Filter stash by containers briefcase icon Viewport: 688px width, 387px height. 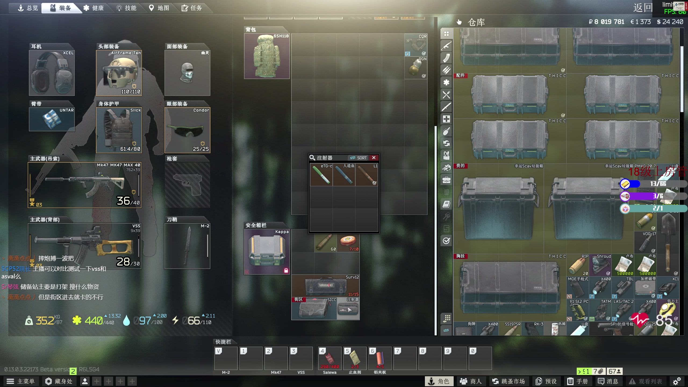(x=446, y=180)
